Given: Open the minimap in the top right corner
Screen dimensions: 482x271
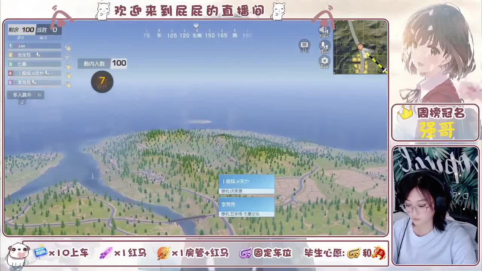Looking at the screenshot, I should coord(360,48).
